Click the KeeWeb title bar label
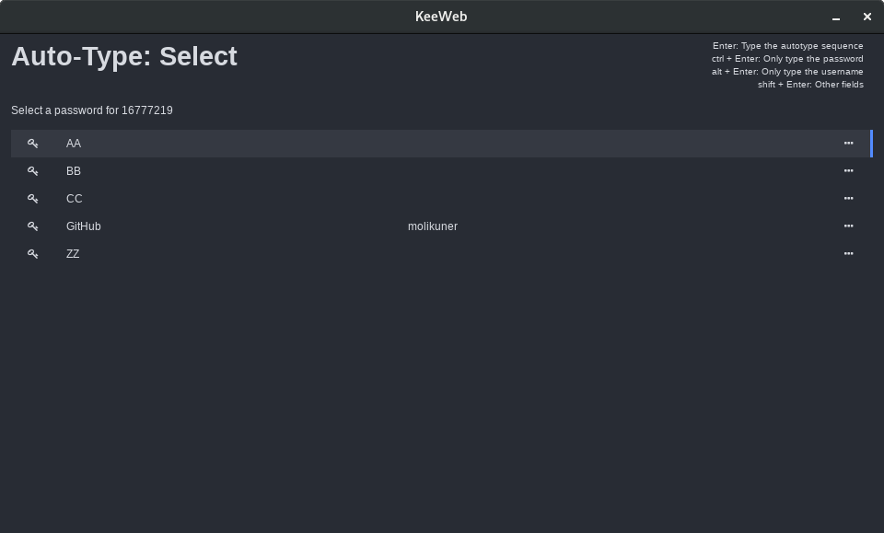Viewport: 884px width, 533px height. pyautogui.click(x=441, y=16)
